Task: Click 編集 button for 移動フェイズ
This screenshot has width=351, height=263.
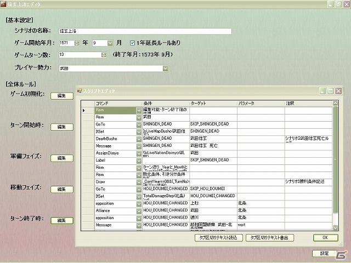Action: pyautogui.click(x=62, y=190)
